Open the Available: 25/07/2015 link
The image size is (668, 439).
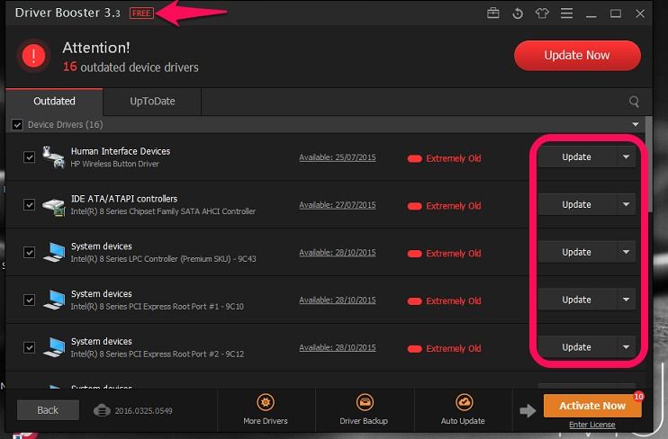(338, 157)
